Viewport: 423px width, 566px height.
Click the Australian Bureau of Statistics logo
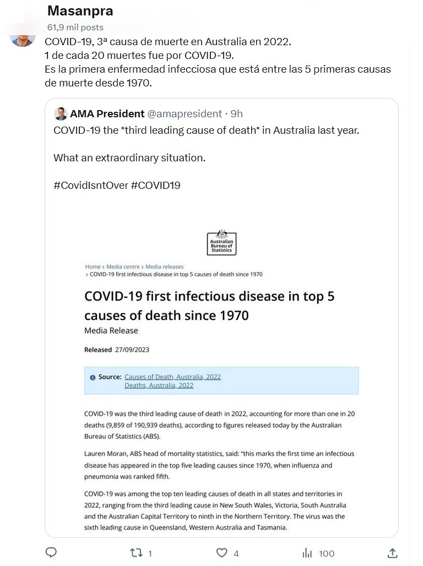[x=220, y=242]
